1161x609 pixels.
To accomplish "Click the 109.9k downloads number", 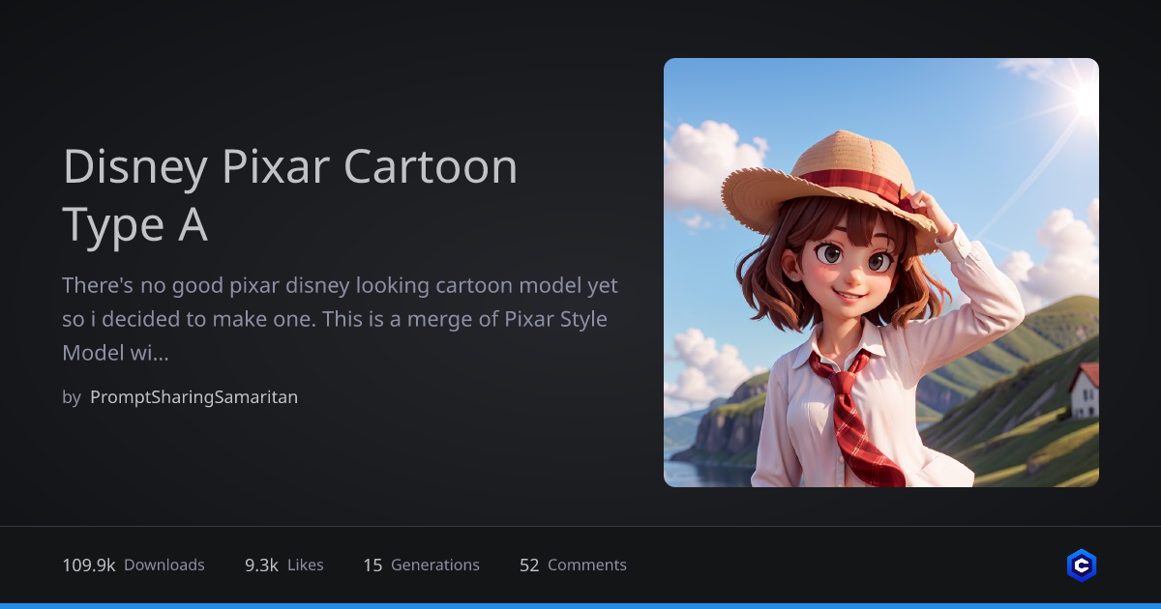I will click(89, 565).
